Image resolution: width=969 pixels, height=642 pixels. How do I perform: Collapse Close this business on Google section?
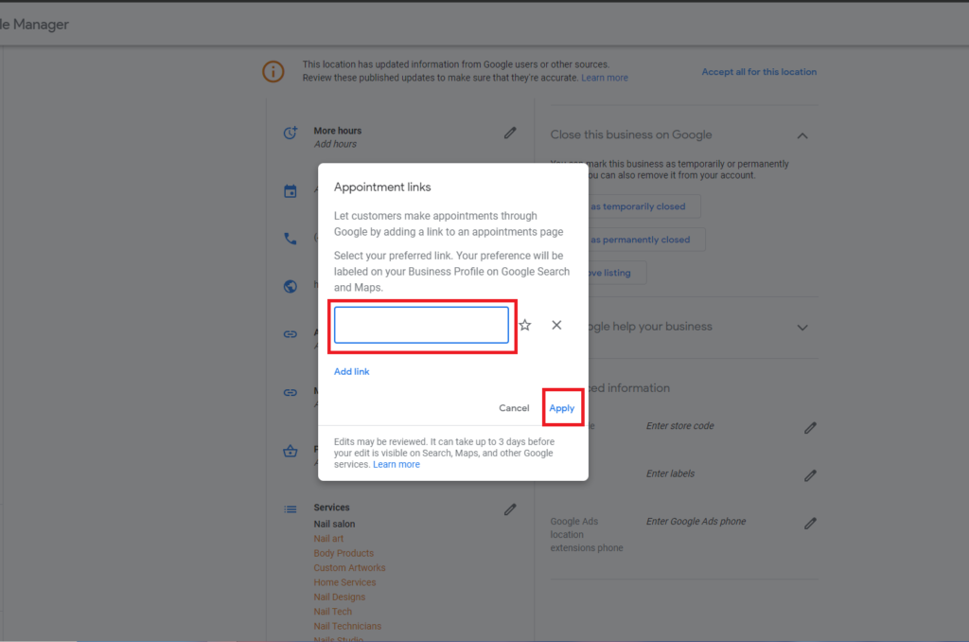click(x=802, y=135)
